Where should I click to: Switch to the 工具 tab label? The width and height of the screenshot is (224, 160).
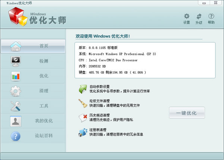[44, 106]
